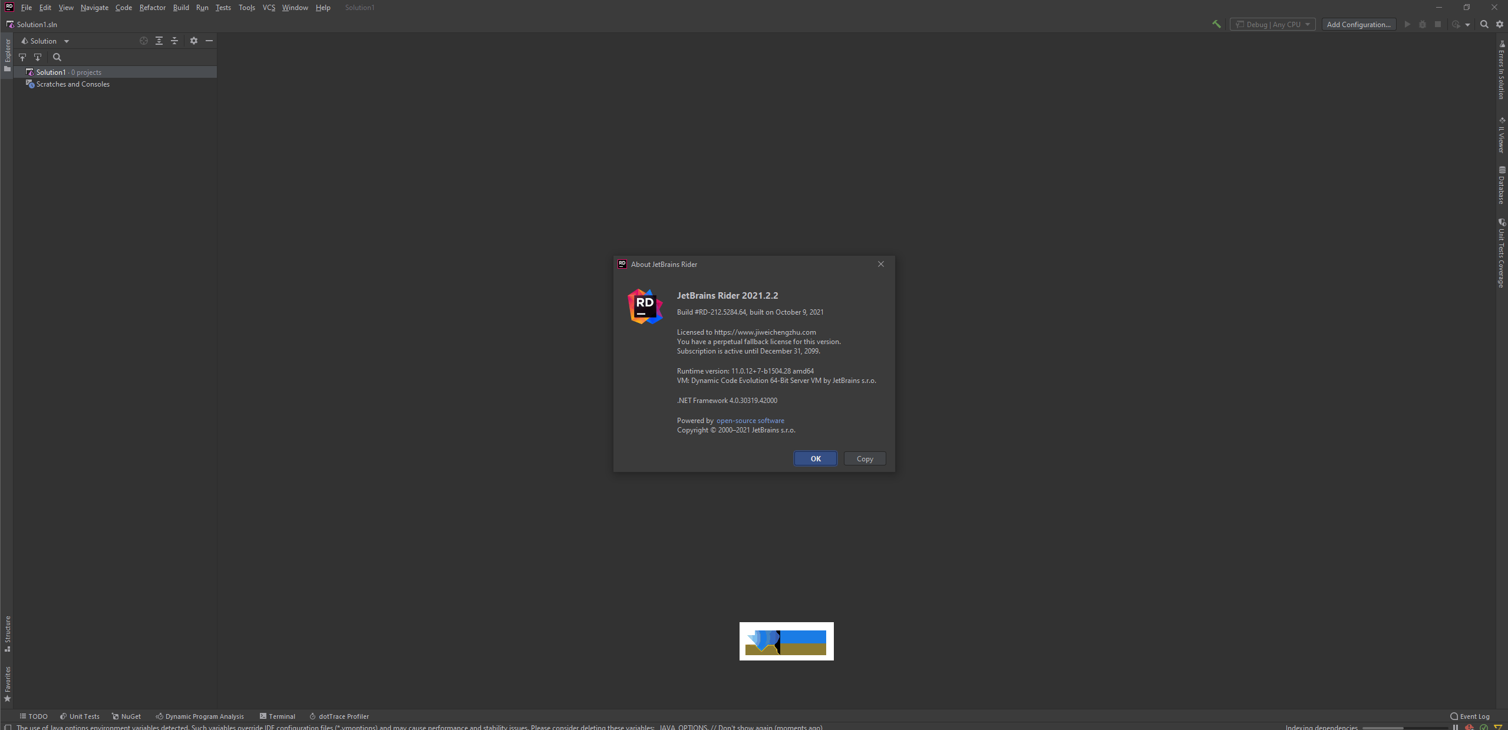
Task: Open the Unit Tests tool window tab
Action: 80,716
